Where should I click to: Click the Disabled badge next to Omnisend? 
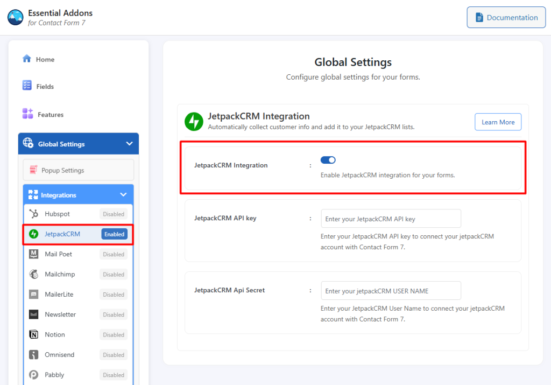tap(114, 355)
